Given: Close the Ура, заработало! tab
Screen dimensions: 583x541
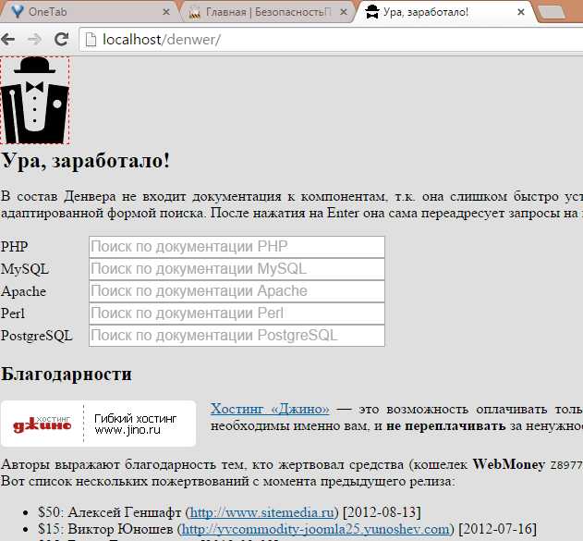Looking at the screenshot, I should 521,12.
